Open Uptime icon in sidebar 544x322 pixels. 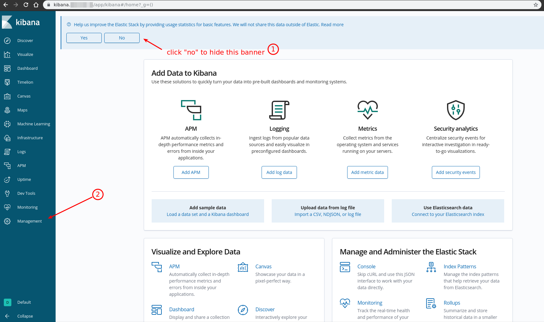(x=7, y=180)
